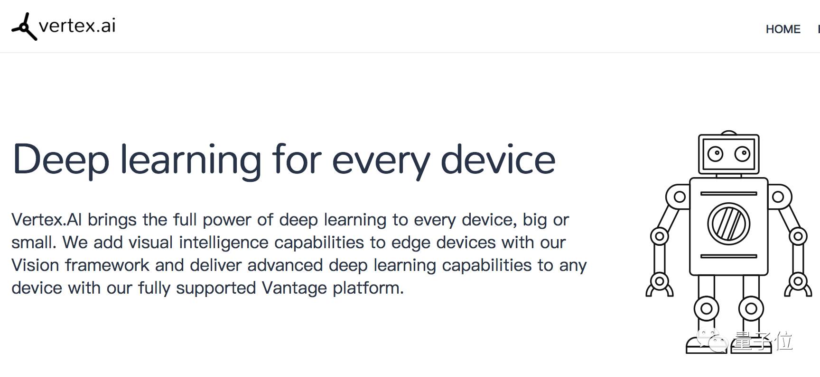Click the robot's right eye
The width and height of the screenshot is (820, 377).
pyautogui.click(x=742, y=153)
